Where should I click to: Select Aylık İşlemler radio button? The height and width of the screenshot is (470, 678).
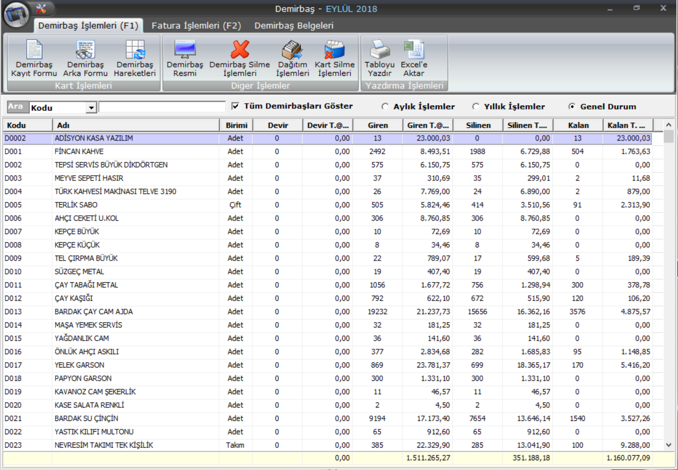(x=384, y=107)
